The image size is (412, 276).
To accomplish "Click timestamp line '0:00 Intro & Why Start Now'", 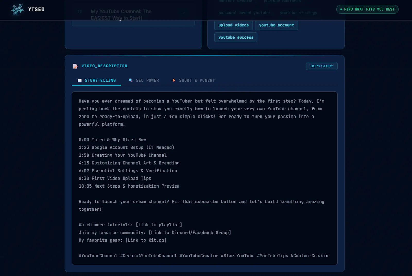I will 112,140.
